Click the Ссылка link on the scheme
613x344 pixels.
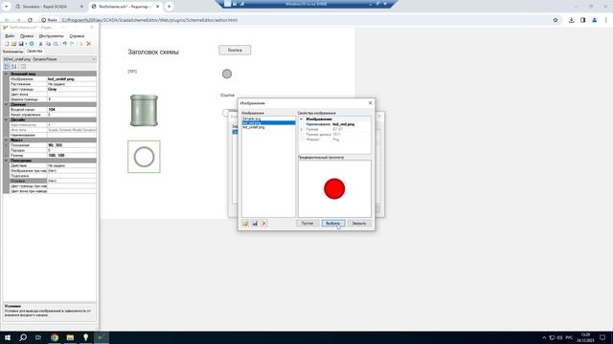[227, 96]
